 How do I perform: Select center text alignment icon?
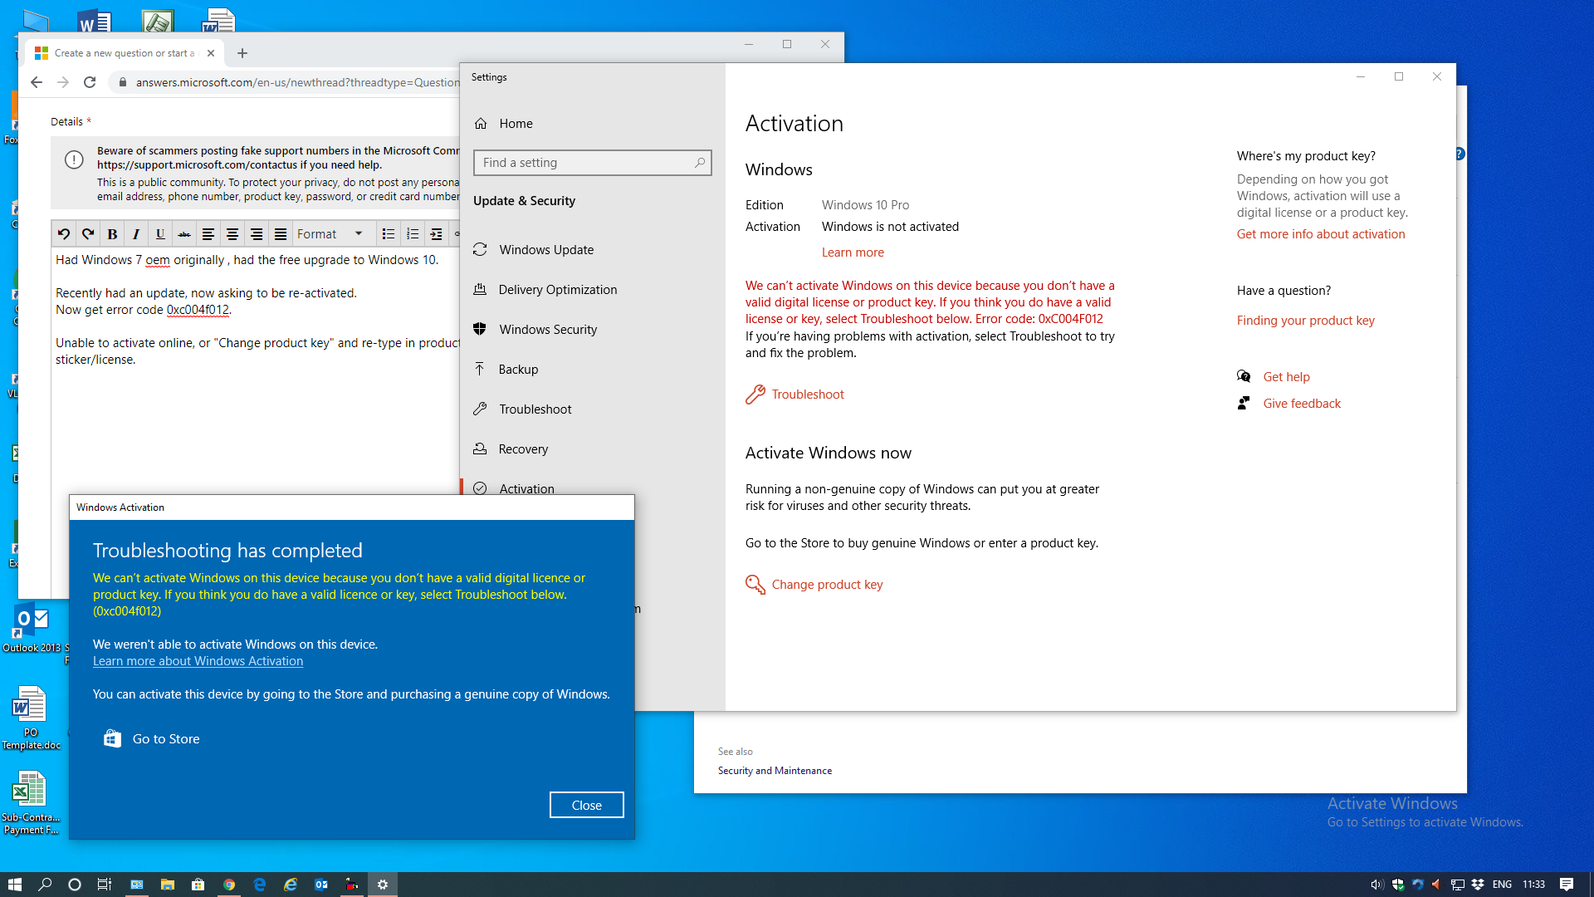click(232, 234)
